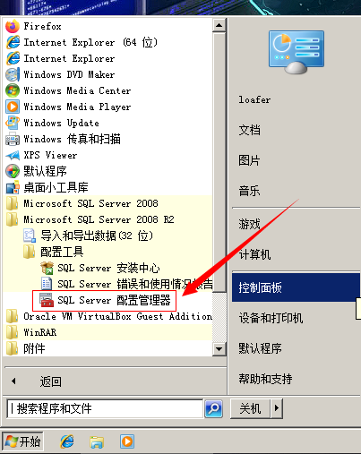
Task: Click the 关机 button
Action: tap(250, 408)
